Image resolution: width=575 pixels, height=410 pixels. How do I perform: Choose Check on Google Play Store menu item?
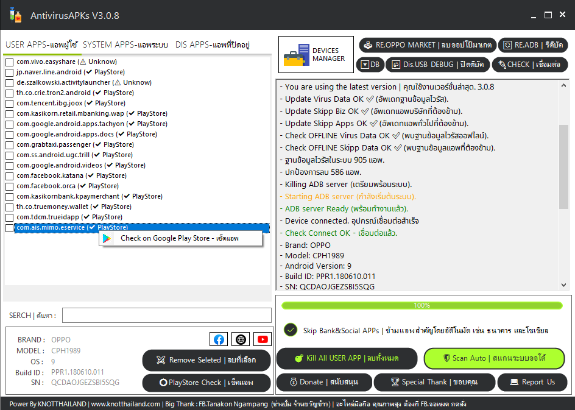[x=181, y=238]
